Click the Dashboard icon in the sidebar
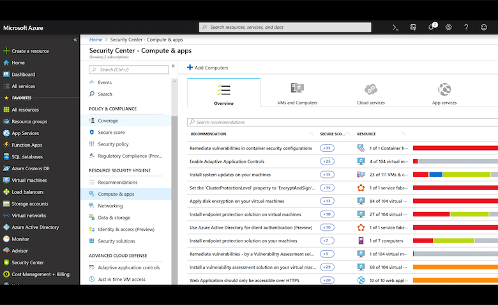Screen dimensions: 498x305 6,74
